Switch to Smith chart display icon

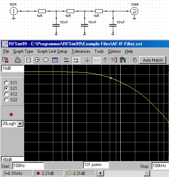pos(37,60)
